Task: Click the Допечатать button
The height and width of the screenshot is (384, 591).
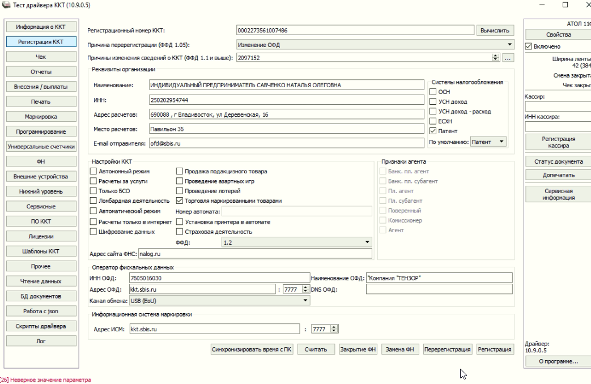Action: click(x=558, y=175)
